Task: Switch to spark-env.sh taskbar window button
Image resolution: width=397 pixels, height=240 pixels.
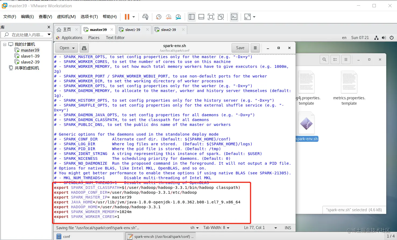Action: pyautogui.click(x=160, y=237)
